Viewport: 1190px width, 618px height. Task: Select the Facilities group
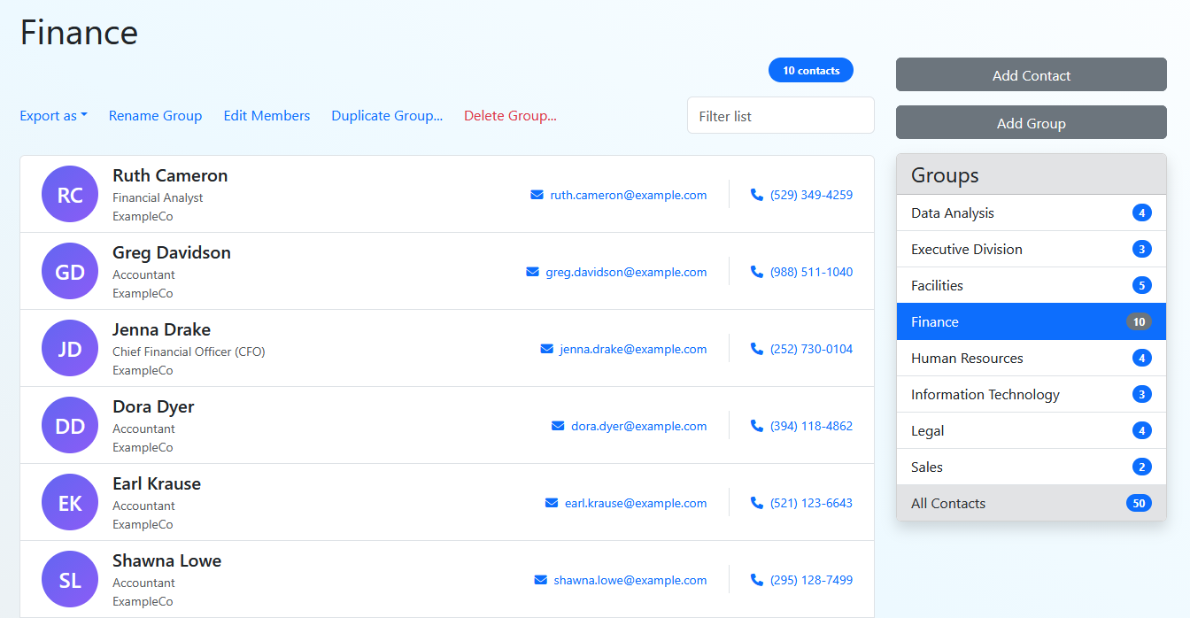click(1032, 285)
